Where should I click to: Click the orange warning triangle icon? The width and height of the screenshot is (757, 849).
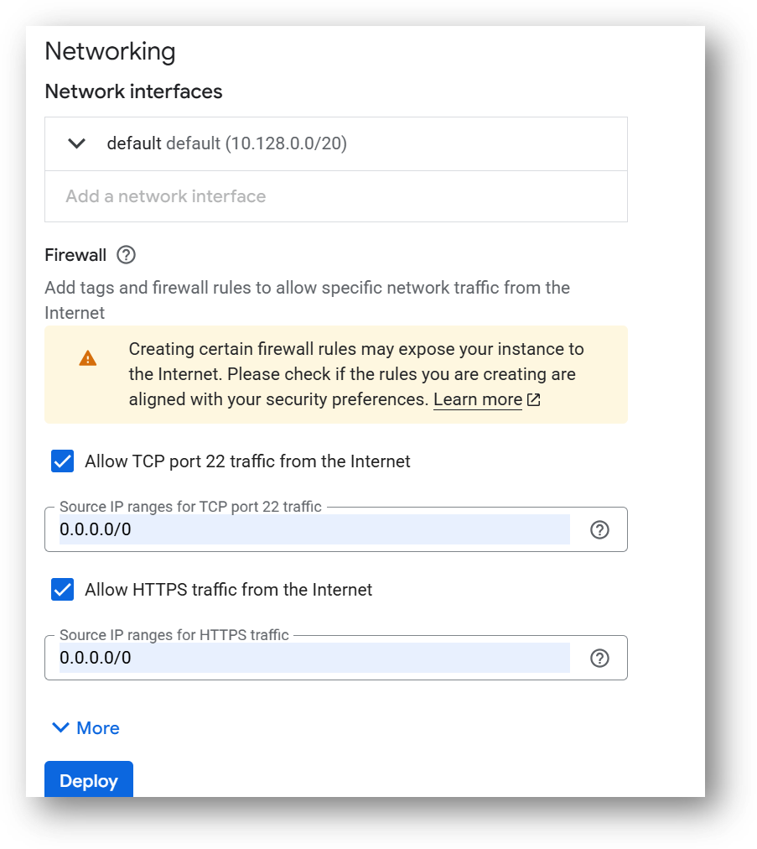click(x=88, y=358)
